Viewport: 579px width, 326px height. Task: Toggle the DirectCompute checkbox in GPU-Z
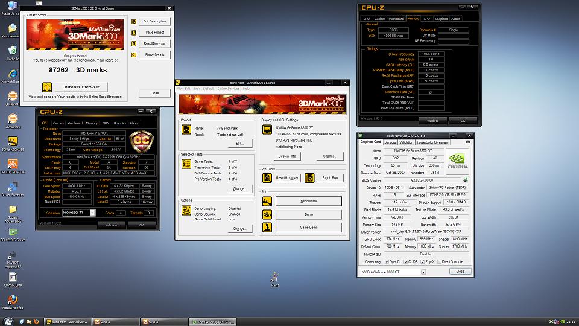(439, 261)
